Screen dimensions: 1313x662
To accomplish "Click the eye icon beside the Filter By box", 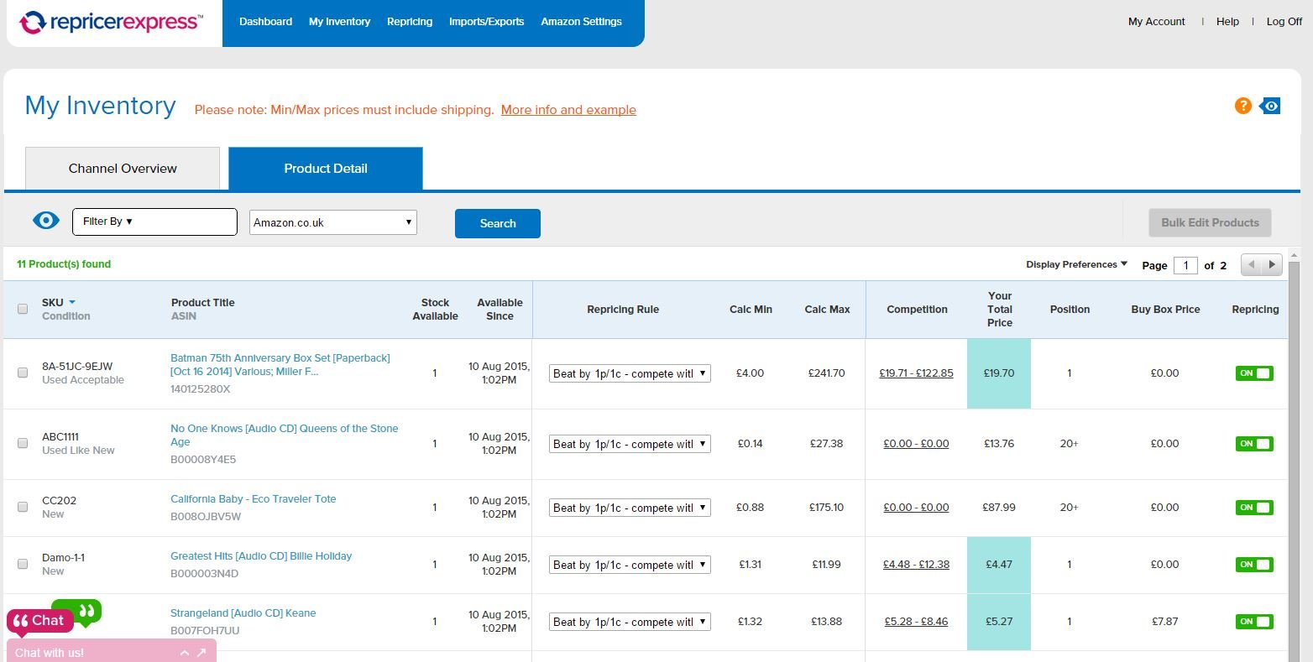I will (46, 220).
